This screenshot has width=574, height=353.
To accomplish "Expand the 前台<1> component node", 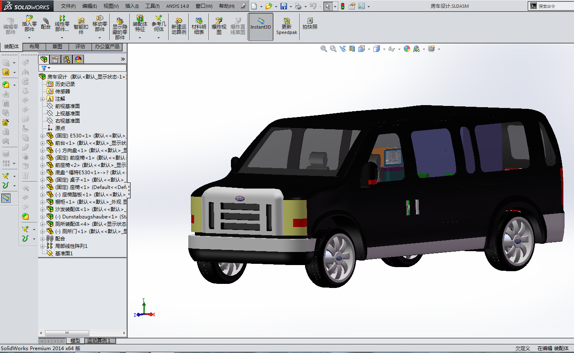I will pyautogui.click(x=42, y=143).
